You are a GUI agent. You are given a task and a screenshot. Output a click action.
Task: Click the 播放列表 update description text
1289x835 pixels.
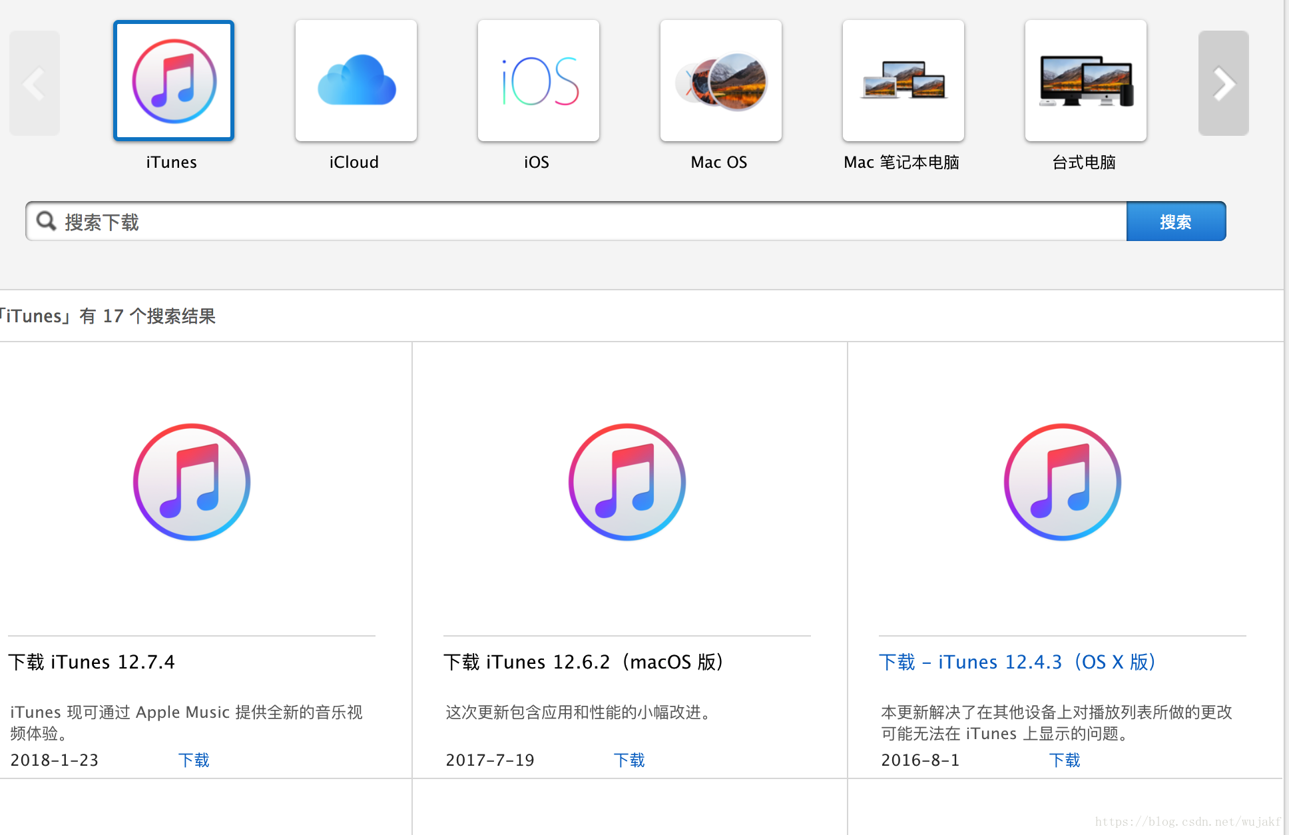coord(1057,722)
